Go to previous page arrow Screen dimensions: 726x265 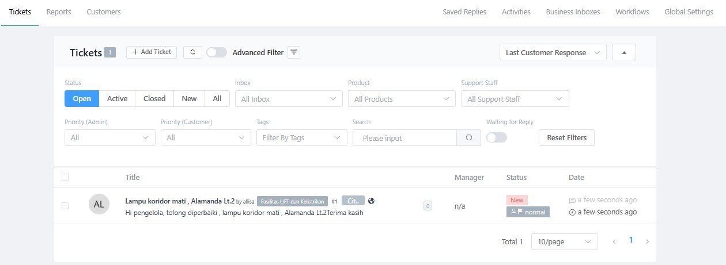[x=614, y=242]
